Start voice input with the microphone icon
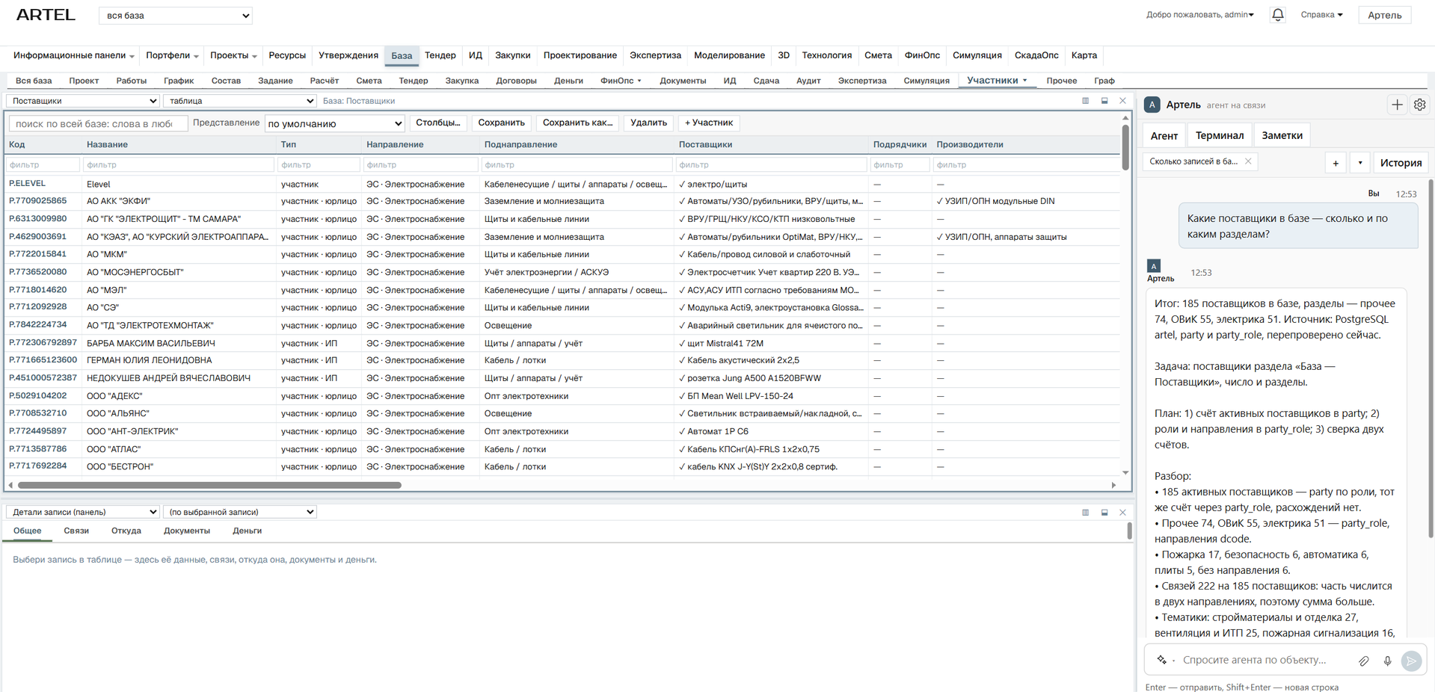This screenshot has width=1435, height=692. (x=1387, y=661)
